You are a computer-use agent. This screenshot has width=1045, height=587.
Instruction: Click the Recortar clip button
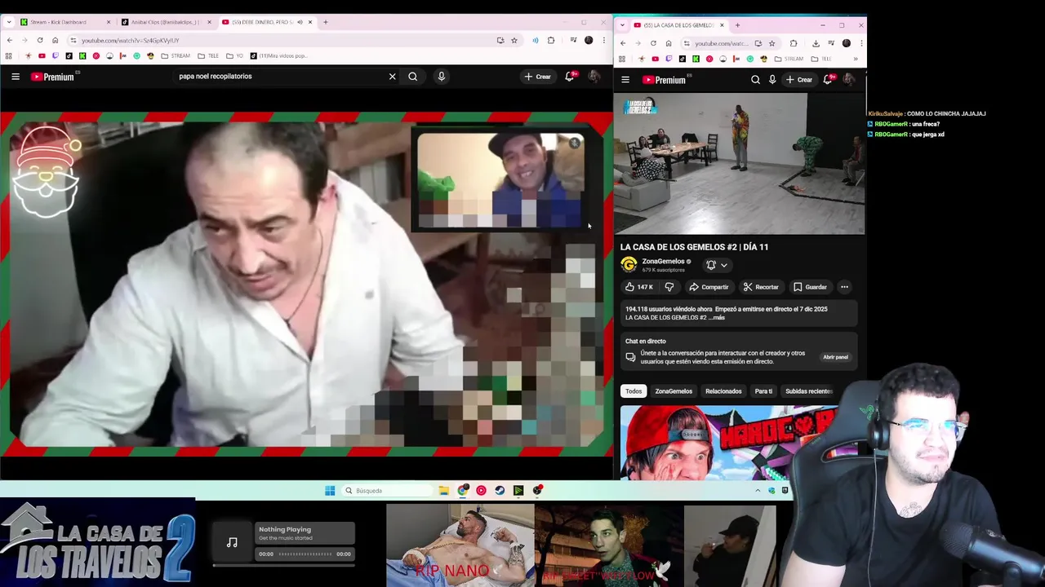pyautogui.click(x=761, y=287)
